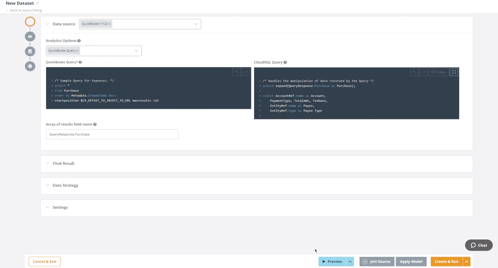498x268 pixels.
Task: Collapse the Data source section
Action: [47, 24]
